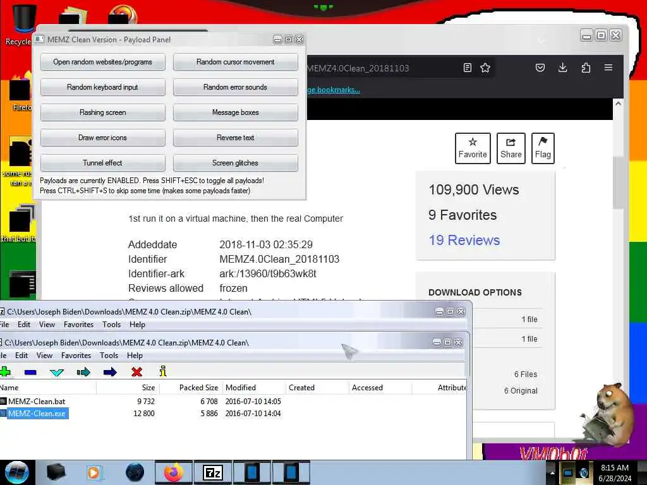Click Firefox page scrollbar up arrow

(x=618, y=104)
